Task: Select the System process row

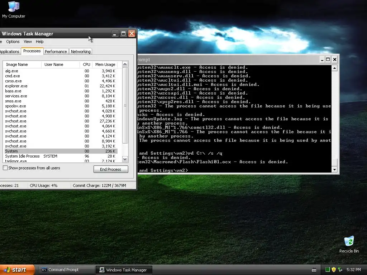Action: (x=61, y=151)
